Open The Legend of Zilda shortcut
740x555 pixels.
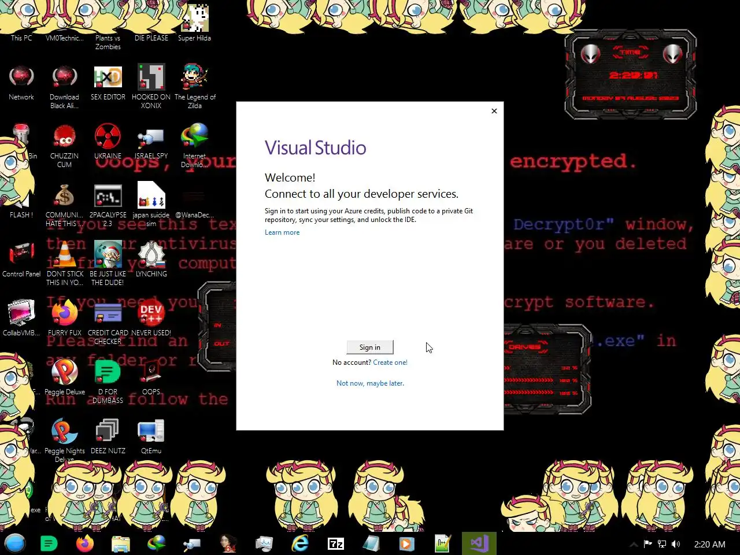(195, 87)
